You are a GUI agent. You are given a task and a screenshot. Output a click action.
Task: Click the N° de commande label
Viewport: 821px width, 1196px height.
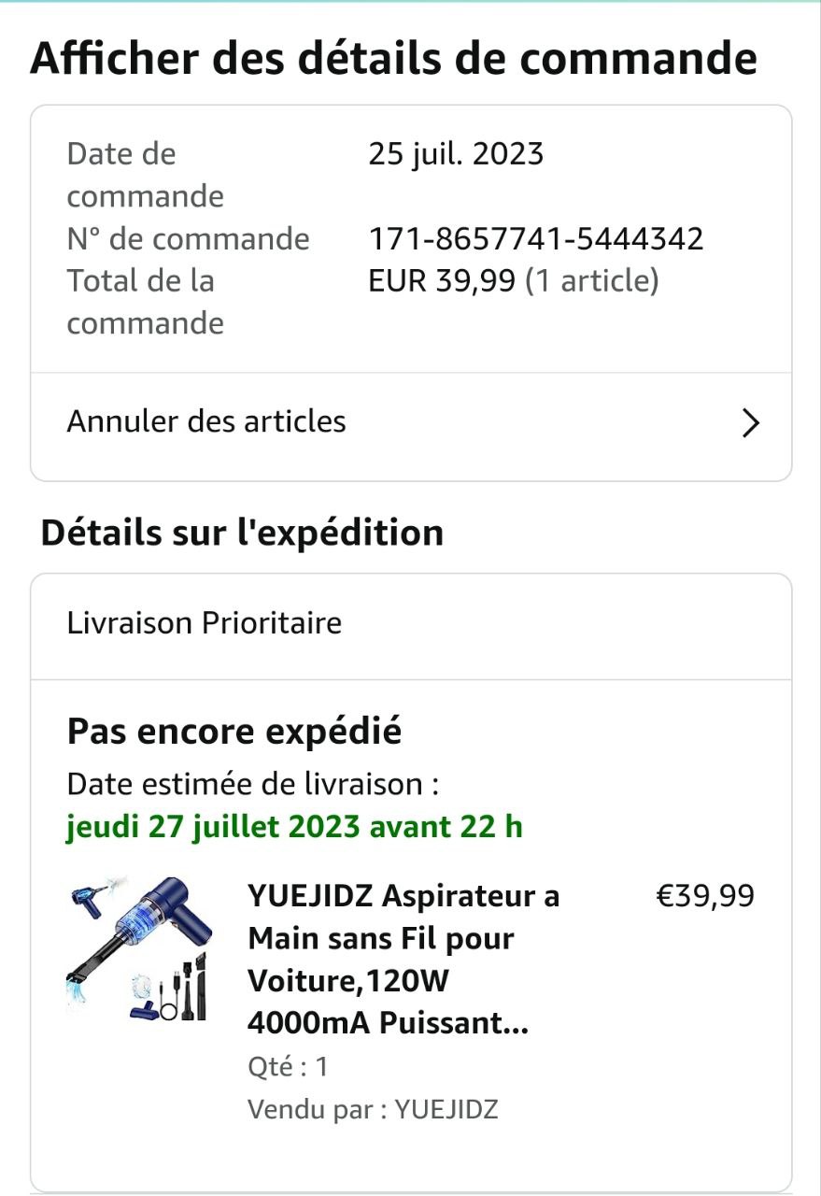click(x=188, y=239)
